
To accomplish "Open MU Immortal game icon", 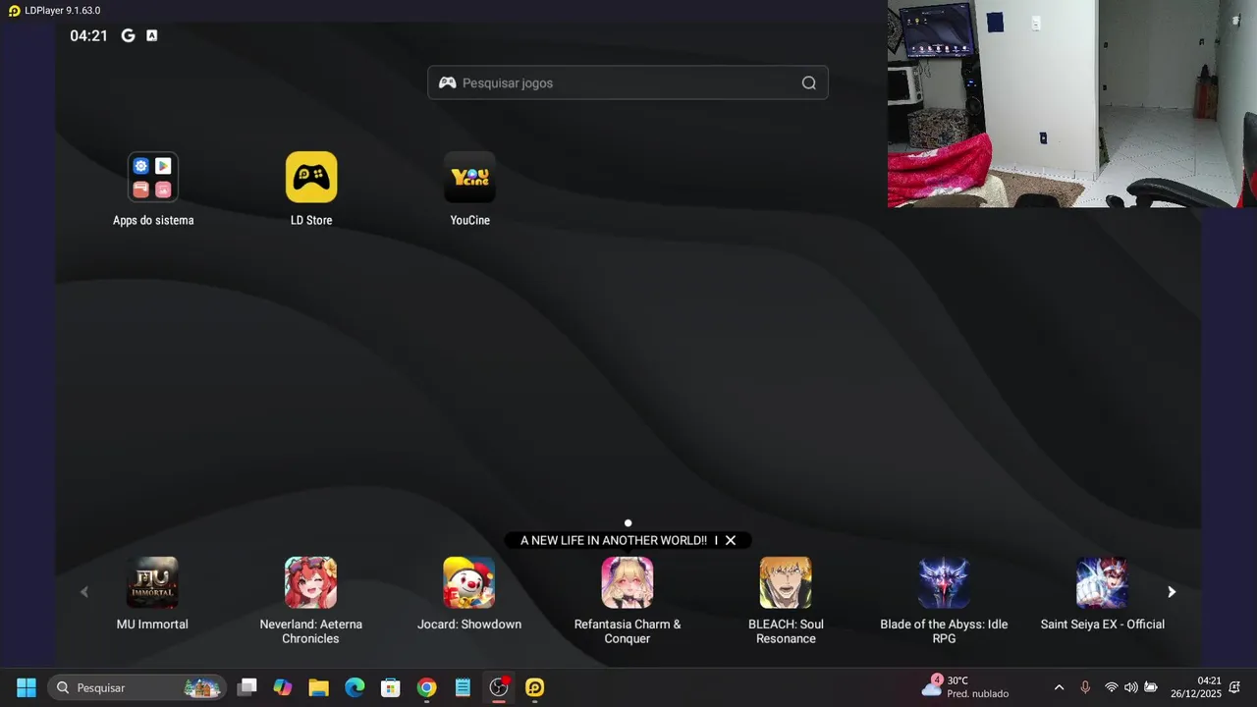I will click(x=152, y=582).
